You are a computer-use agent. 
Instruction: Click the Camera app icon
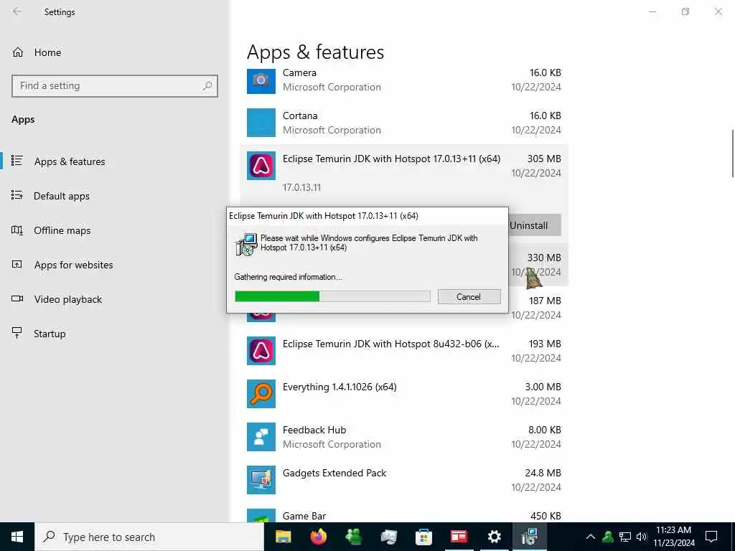pyautogui.click(x=261, y=80)
